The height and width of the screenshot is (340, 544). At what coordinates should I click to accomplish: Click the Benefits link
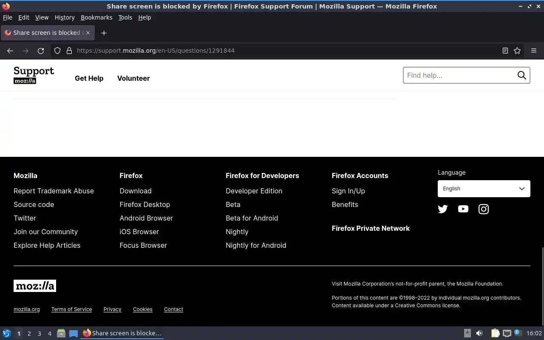[345, 204]
